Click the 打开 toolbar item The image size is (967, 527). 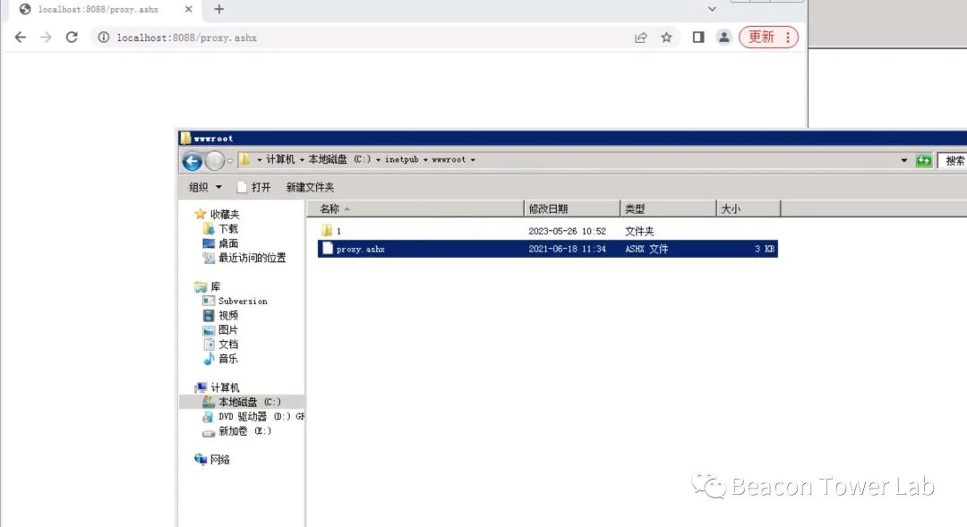click(x=254, y=187)
